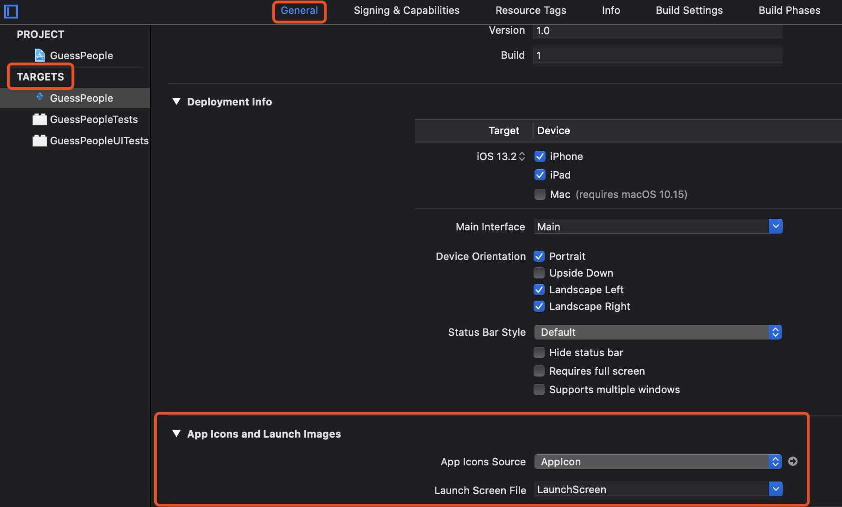842x507 pixels.
Task: Switch to the Info tab
Action: tap(611, 11)
